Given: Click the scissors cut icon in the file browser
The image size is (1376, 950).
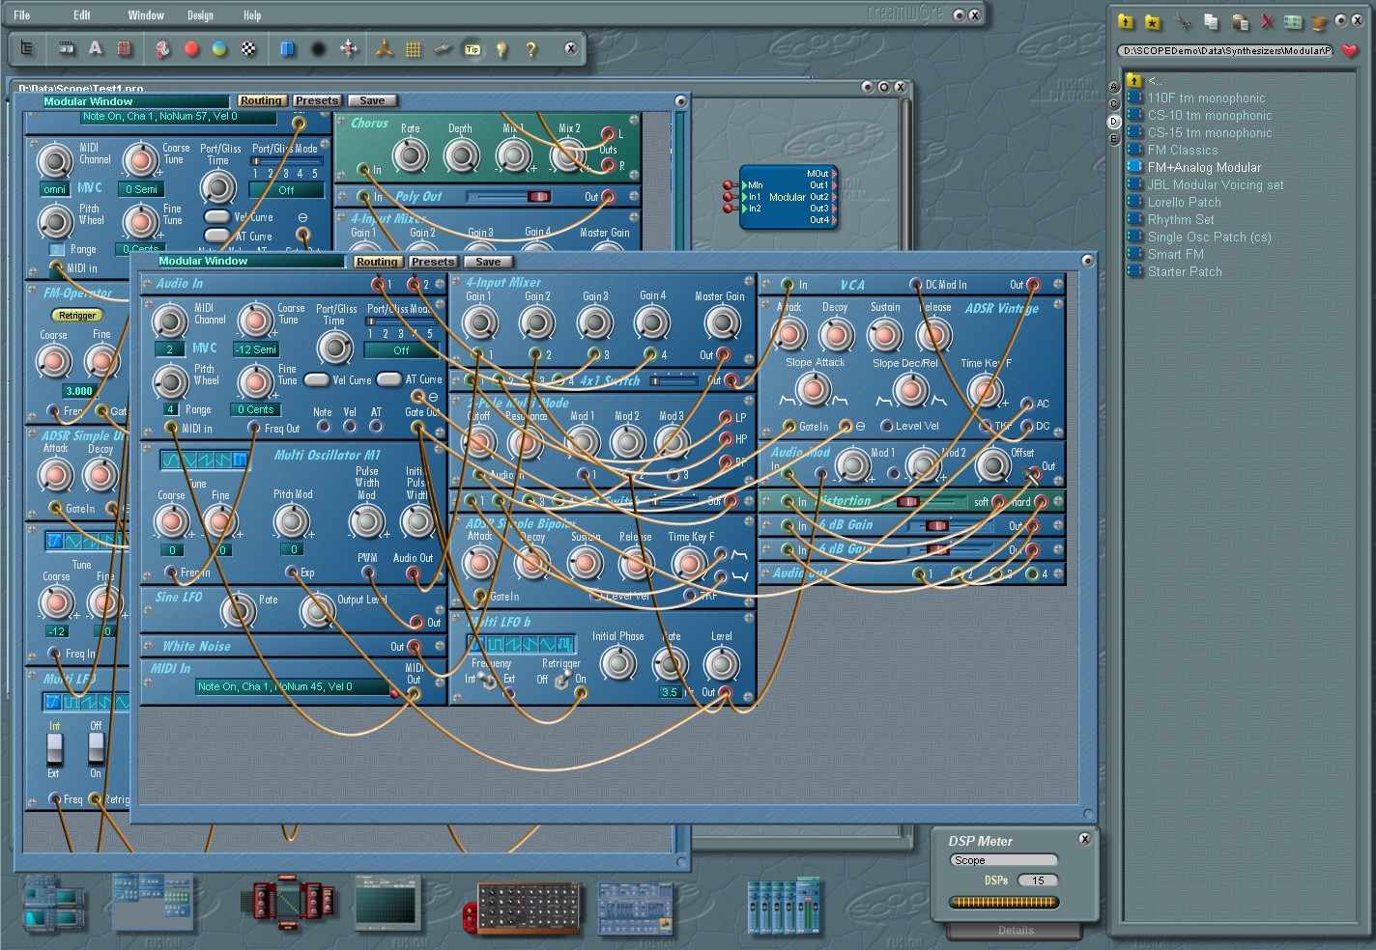Looking at the screenshot, I should point(1183,21).
